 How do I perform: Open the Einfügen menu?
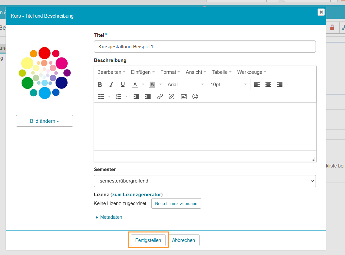142,72
